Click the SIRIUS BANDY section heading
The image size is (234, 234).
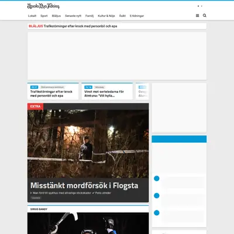tap(39, 209)
